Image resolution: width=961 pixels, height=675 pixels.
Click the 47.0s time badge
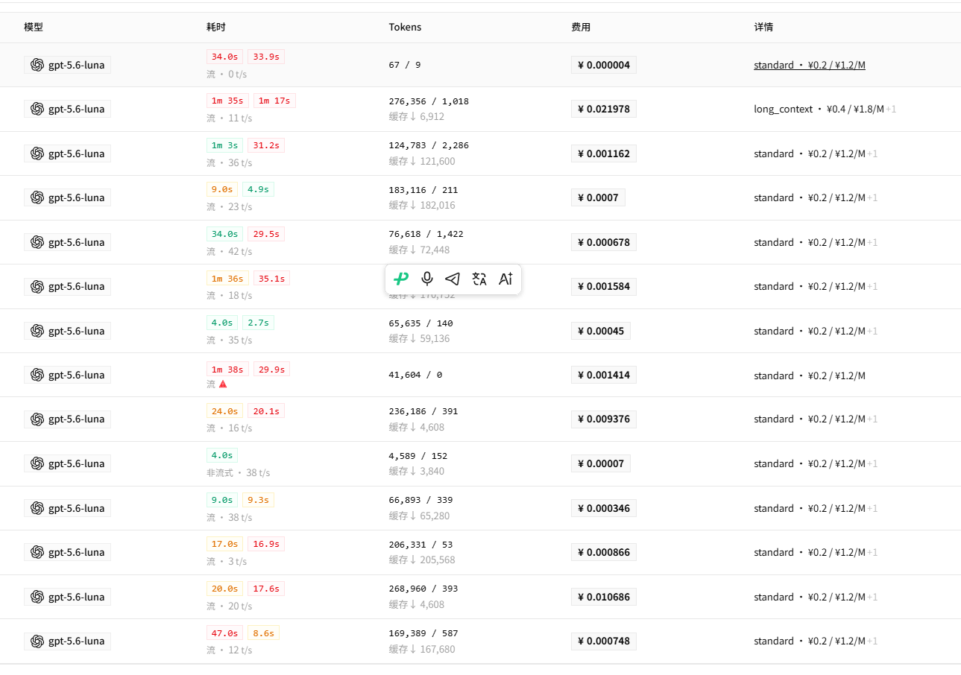pos(224,633)
